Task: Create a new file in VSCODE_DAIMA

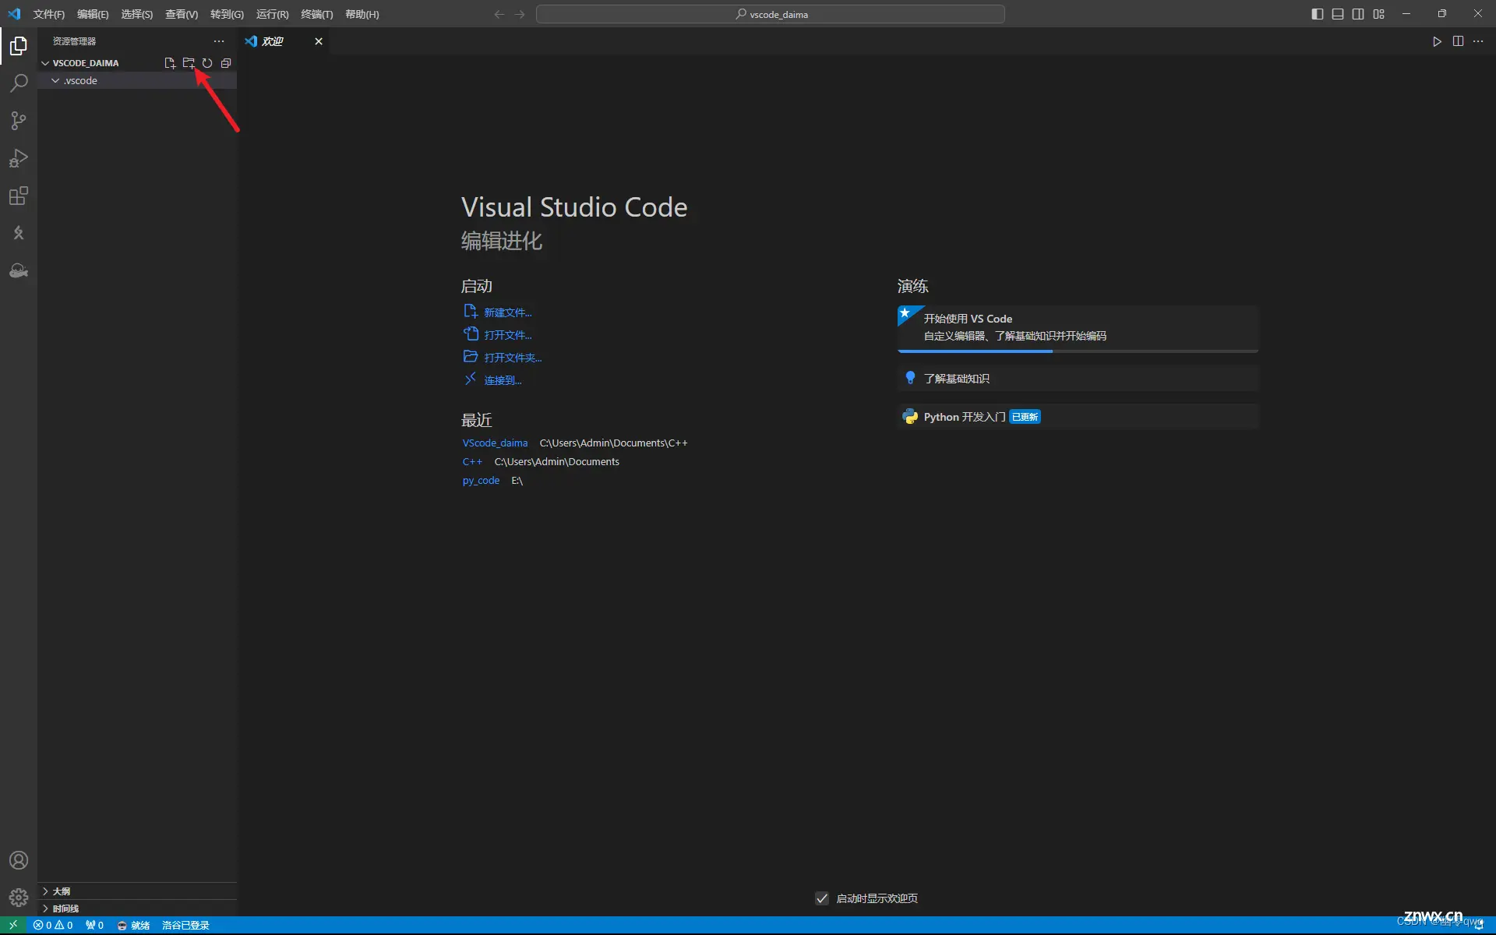Action: pos(170,63)
